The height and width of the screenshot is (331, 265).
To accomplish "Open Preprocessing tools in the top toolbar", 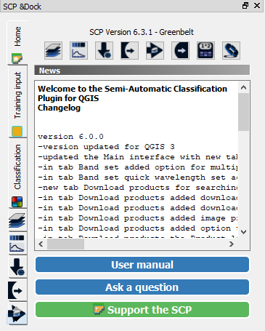I will [129, 50].
